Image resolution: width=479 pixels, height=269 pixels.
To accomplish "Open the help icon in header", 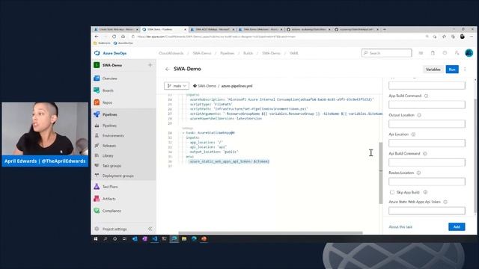I will click(x=445, y=53).
